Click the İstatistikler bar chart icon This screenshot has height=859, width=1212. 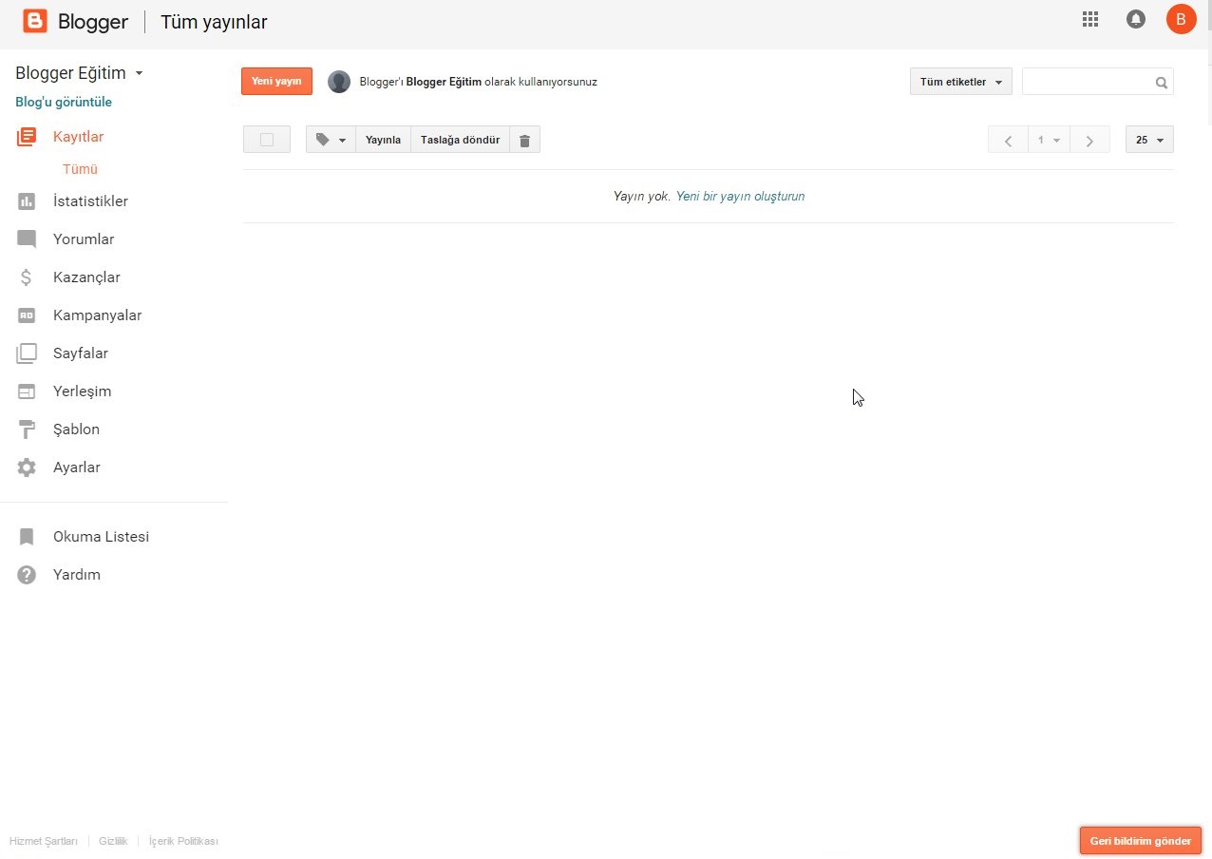[x=27, y=201]
